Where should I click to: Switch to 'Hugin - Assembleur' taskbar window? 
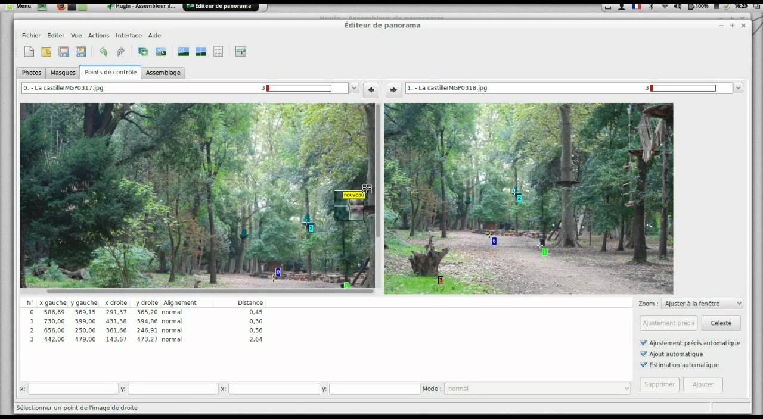(x=143, y=6)
